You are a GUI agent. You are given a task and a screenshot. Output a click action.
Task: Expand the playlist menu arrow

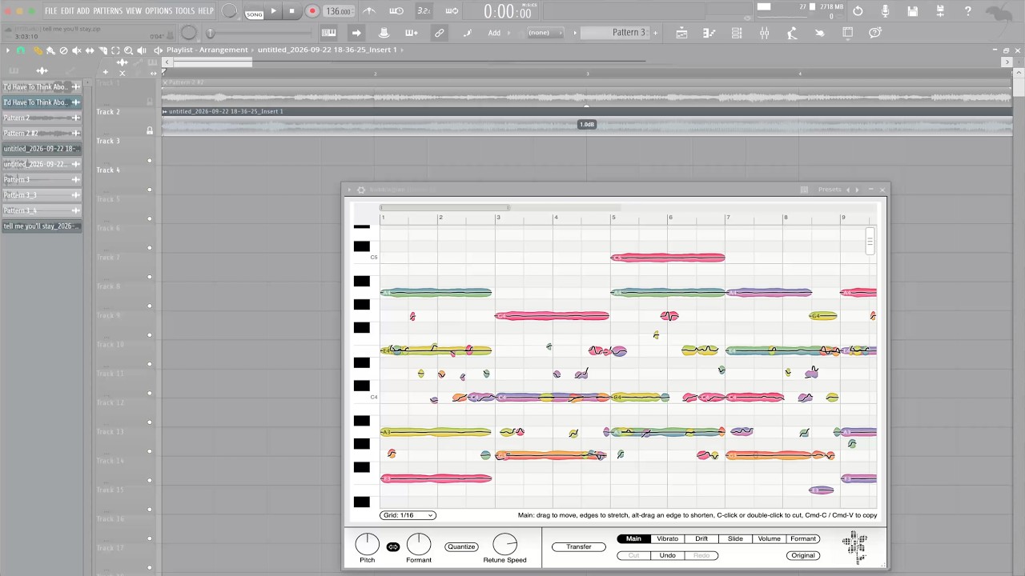tap(7, 50)
